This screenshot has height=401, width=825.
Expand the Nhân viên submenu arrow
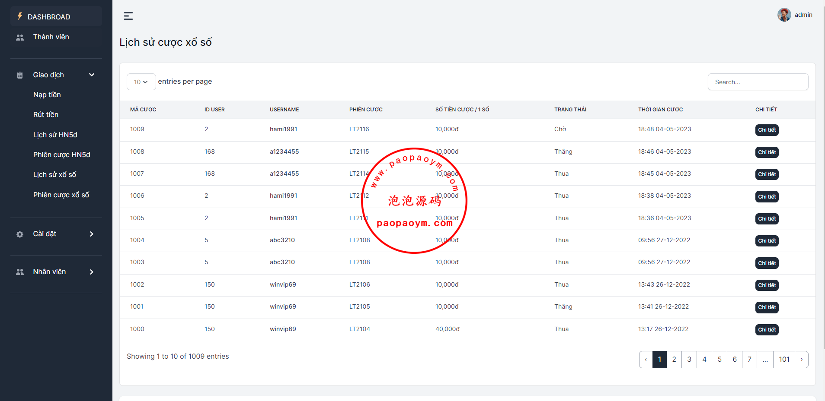coord(92,272)
